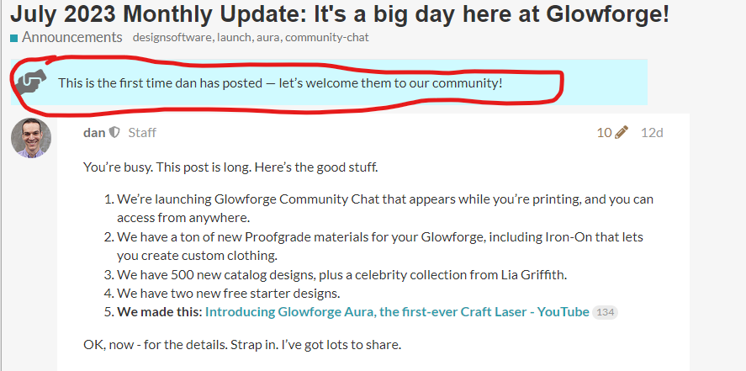746x371 pixels.
Task: Open the Announcements category
Action: point(71,37)
